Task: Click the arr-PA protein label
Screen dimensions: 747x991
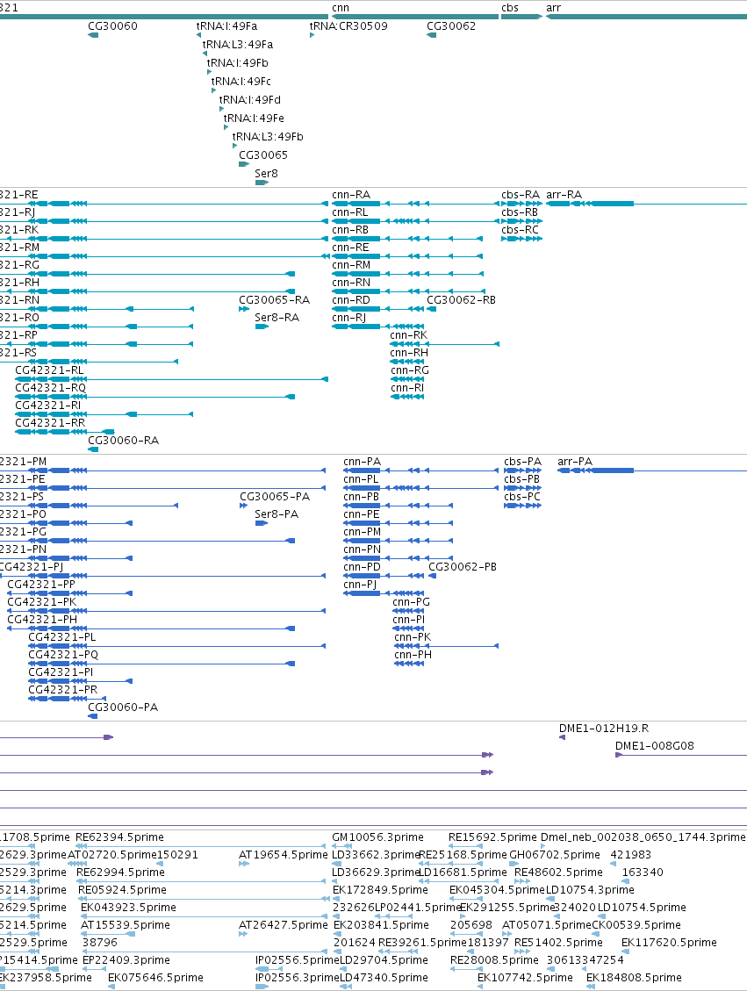Action: click(575, 462)
